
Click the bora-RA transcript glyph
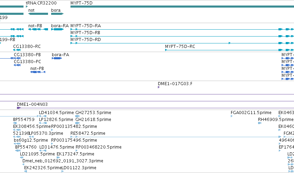pos(57,29)
